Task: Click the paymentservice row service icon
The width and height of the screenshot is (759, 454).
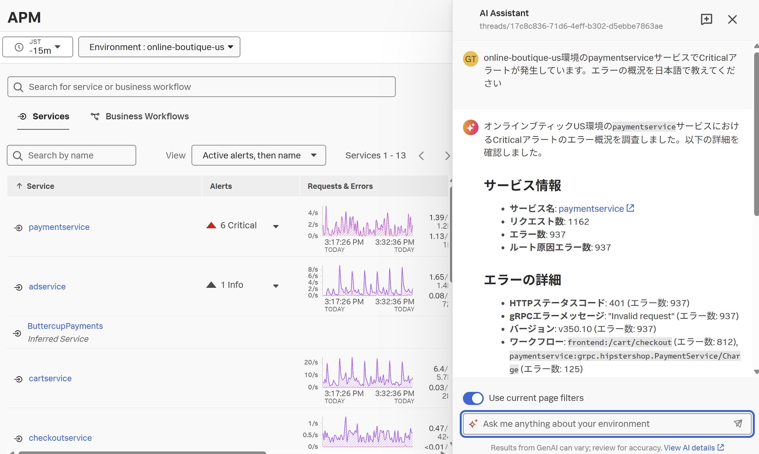Action: tap(18, 228)
